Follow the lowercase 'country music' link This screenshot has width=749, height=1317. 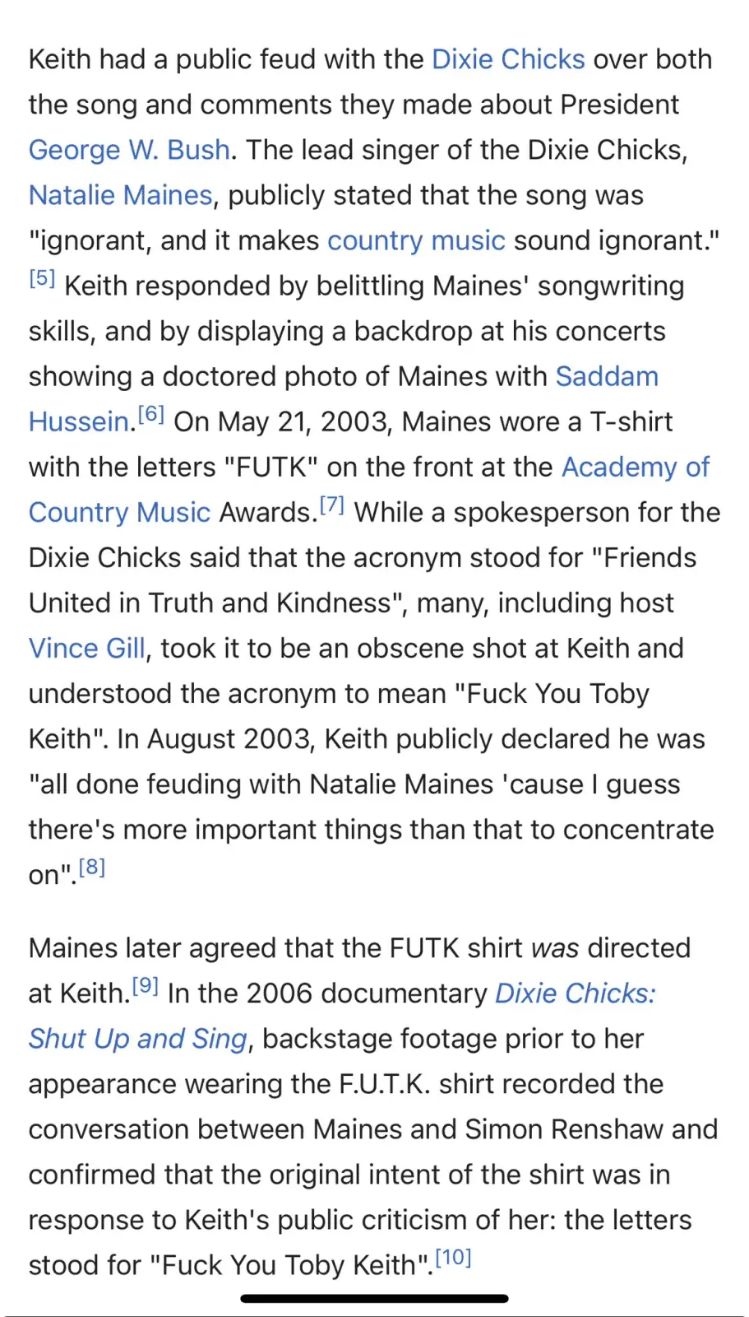416,241
